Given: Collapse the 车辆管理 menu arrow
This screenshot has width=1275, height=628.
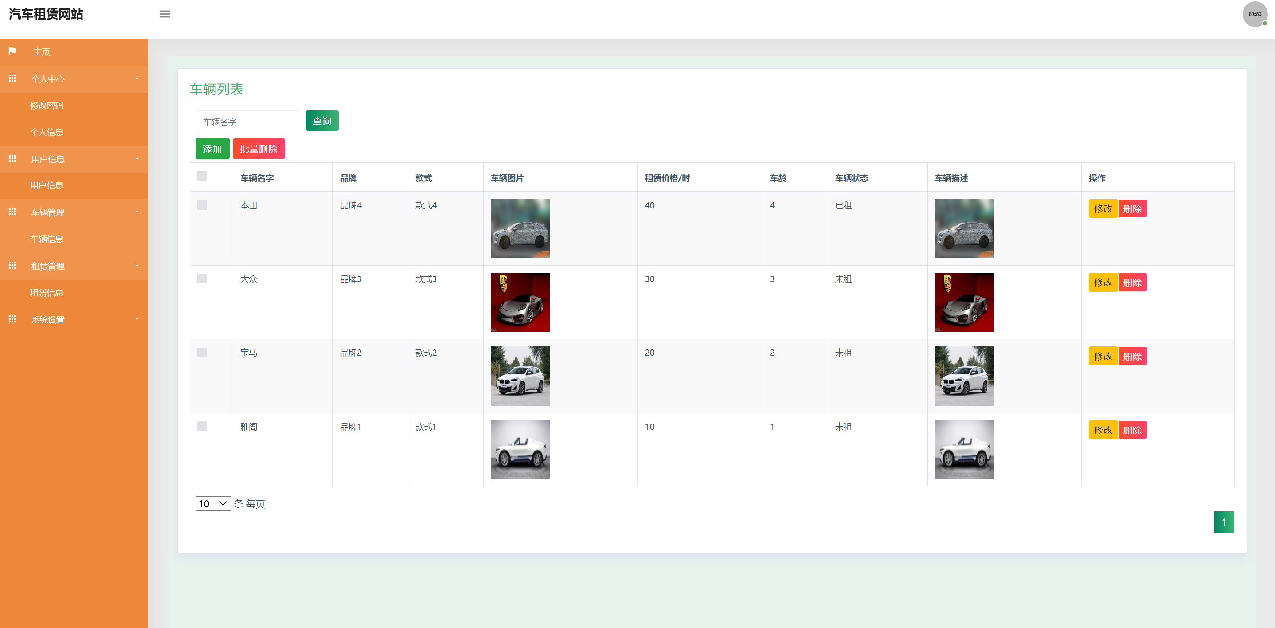Looking at the screenshot, I should click(137, 212).
